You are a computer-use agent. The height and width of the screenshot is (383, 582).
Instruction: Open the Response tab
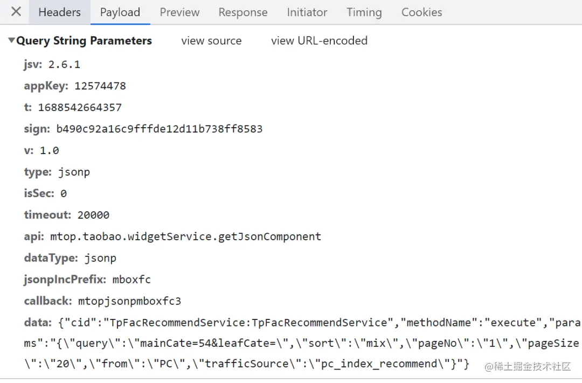[243, 12]
